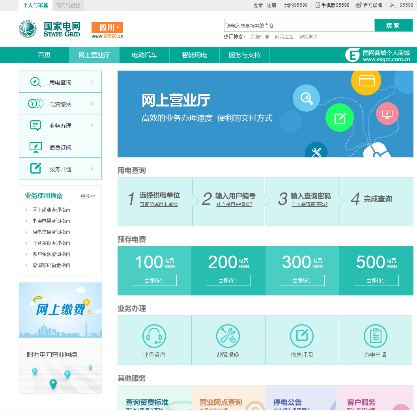This screenshot has width=417, height=411.
Task: Open 查询密码重置指南
Action: [51, 265]
